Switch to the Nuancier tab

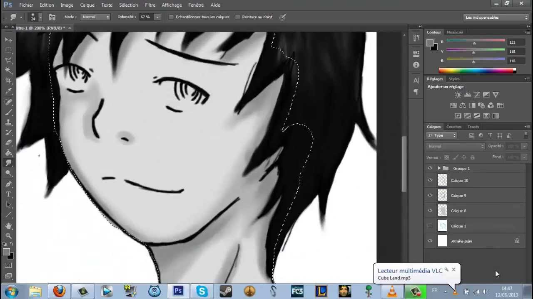pyautogui.click(x=455, y=32)
